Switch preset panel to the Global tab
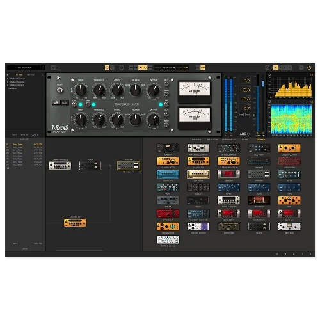 [x=19, y=75]
